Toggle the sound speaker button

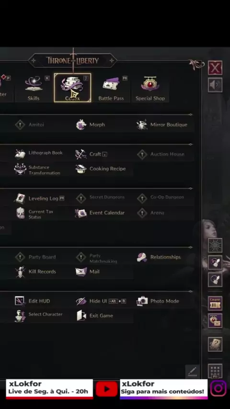coord(215,85)
